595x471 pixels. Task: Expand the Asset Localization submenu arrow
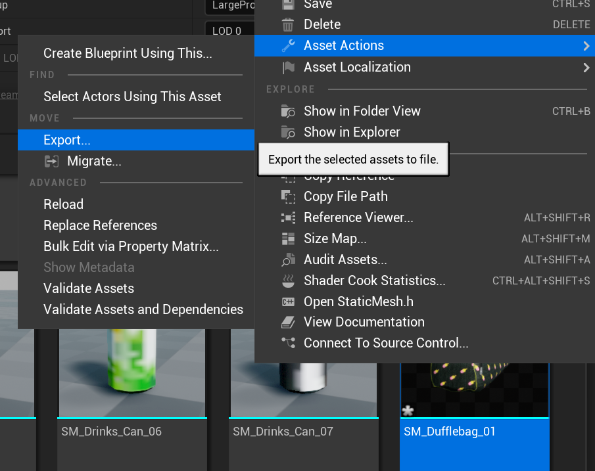(x=586, y=68)
